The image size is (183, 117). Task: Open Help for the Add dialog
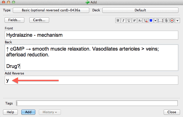point(10,112)
